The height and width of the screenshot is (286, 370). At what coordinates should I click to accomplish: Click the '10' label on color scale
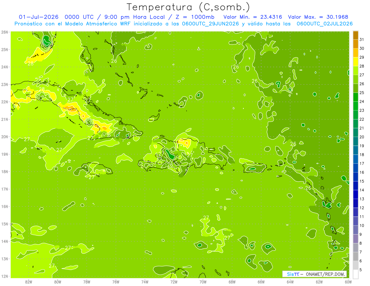click(362, 226)
